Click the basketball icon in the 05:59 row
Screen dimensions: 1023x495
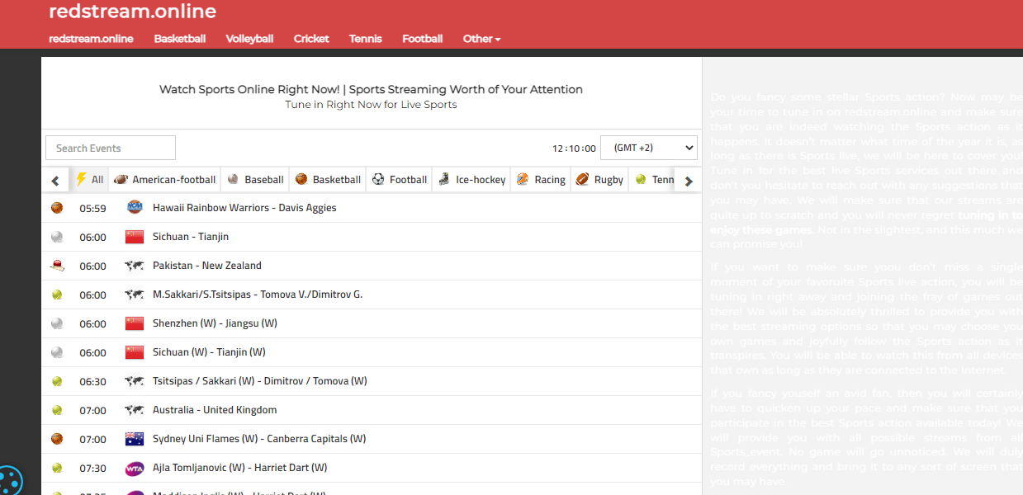[x=57, y=208]
